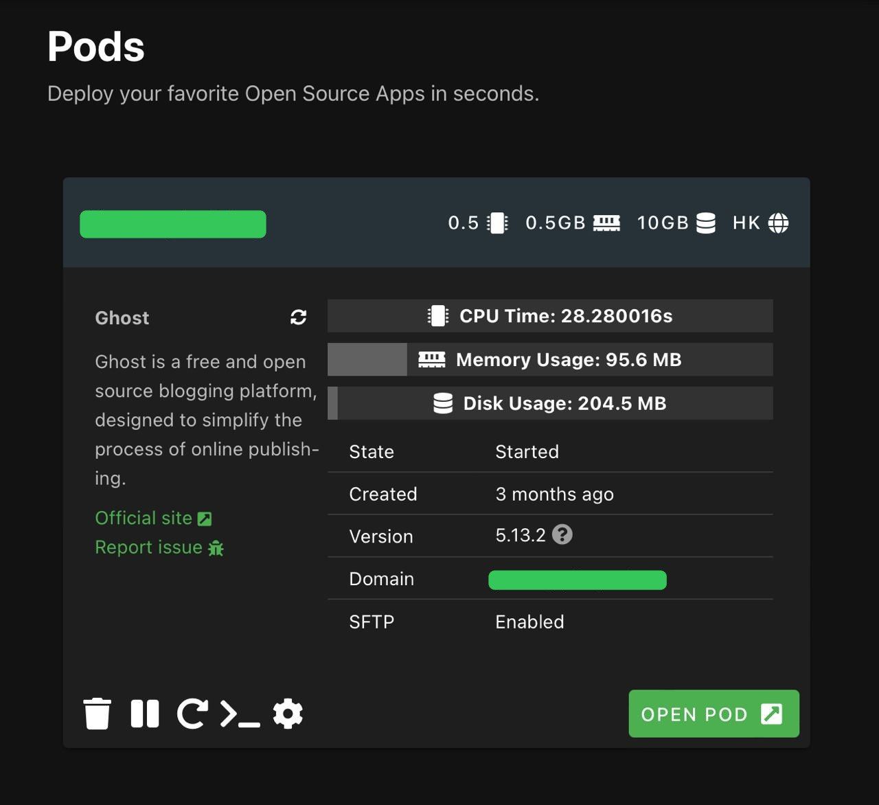
Task: Click the "10GB" storage value
Action: point(663,223)
